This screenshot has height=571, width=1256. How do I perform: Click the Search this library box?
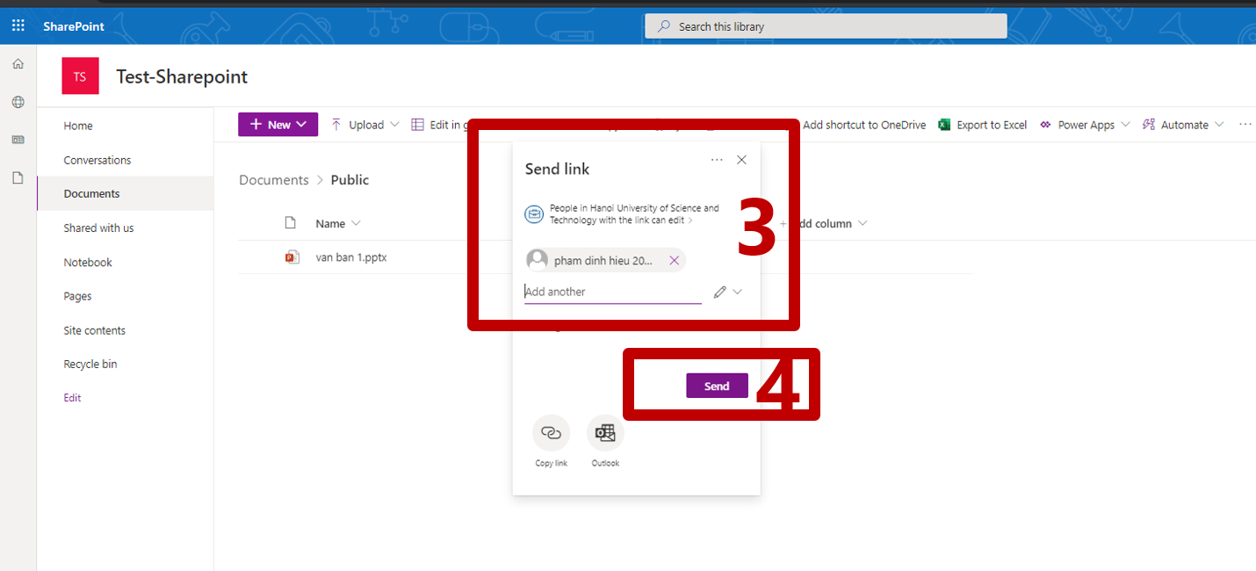coord(826,26)
